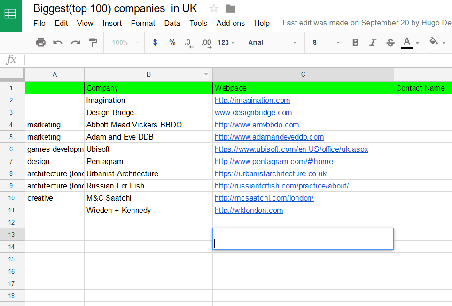The width and height of the screenshot is (452, 306).
Task: Open the mcsaatchi.com/london link
Action: coord(264,198)
